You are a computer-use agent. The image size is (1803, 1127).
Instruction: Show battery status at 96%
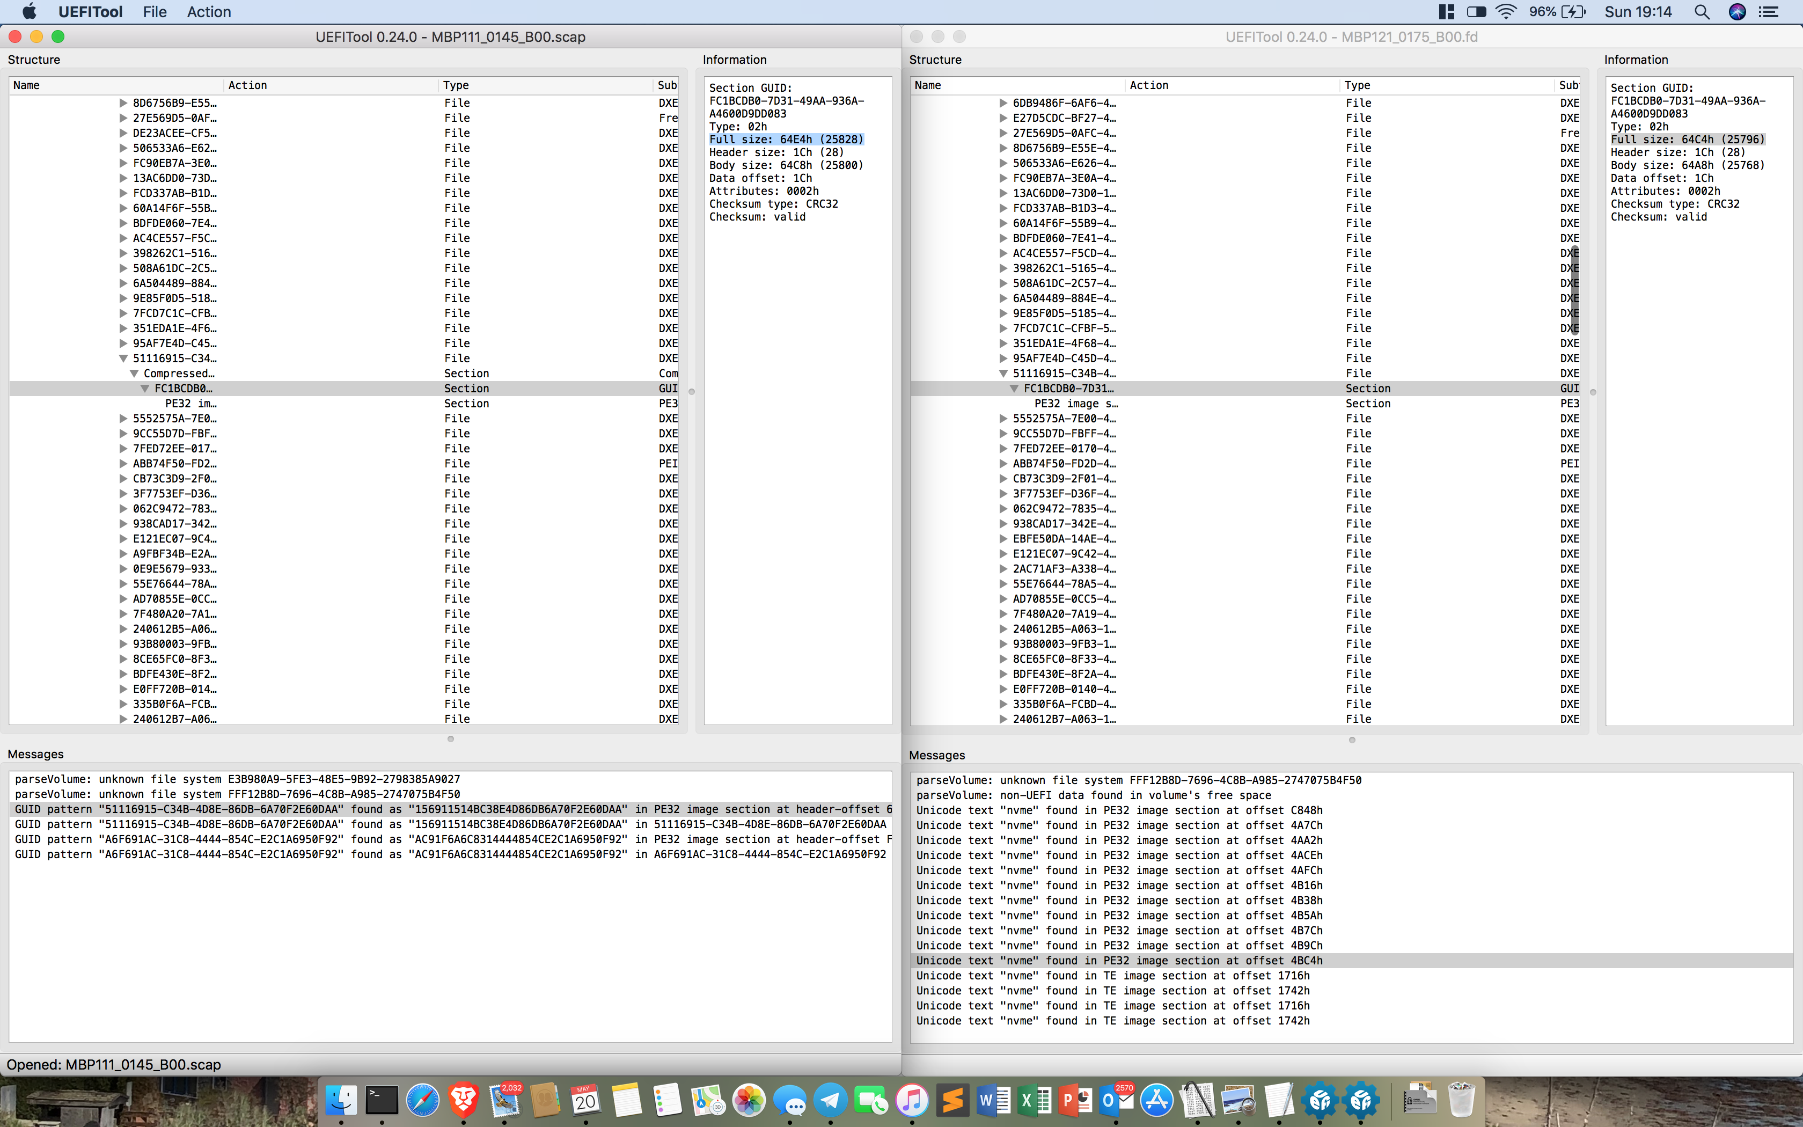1558,12
